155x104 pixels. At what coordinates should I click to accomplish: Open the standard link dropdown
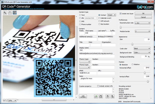[x=91, y=18]
